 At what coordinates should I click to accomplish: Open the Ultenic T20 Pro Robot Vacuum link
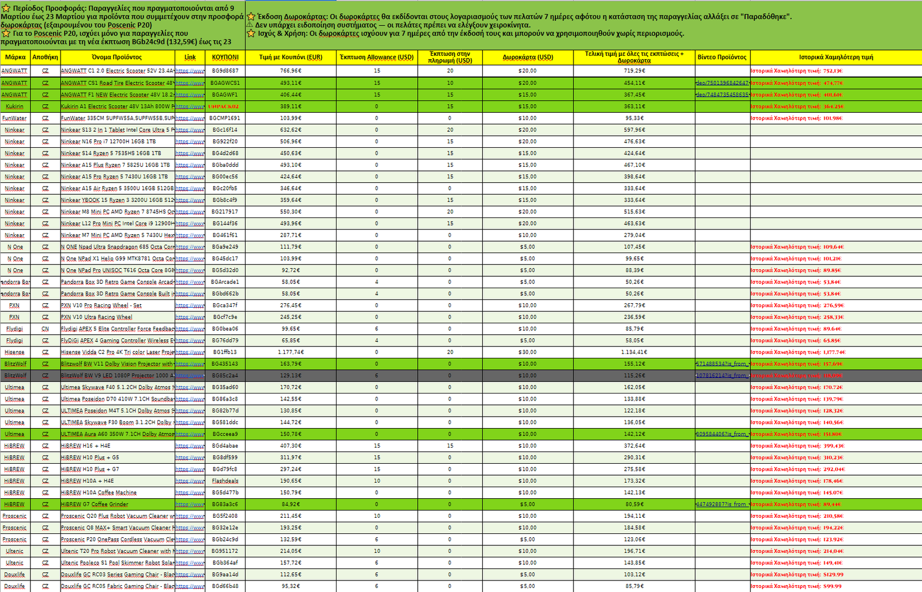click(190, 552)
